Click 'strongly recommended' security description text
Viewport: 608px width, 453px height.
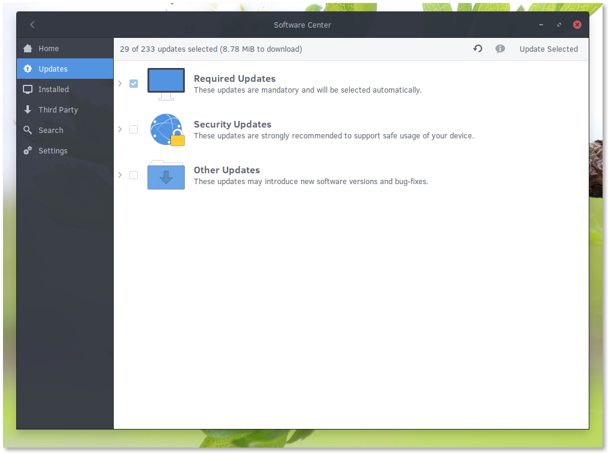(x=334, y=136)
